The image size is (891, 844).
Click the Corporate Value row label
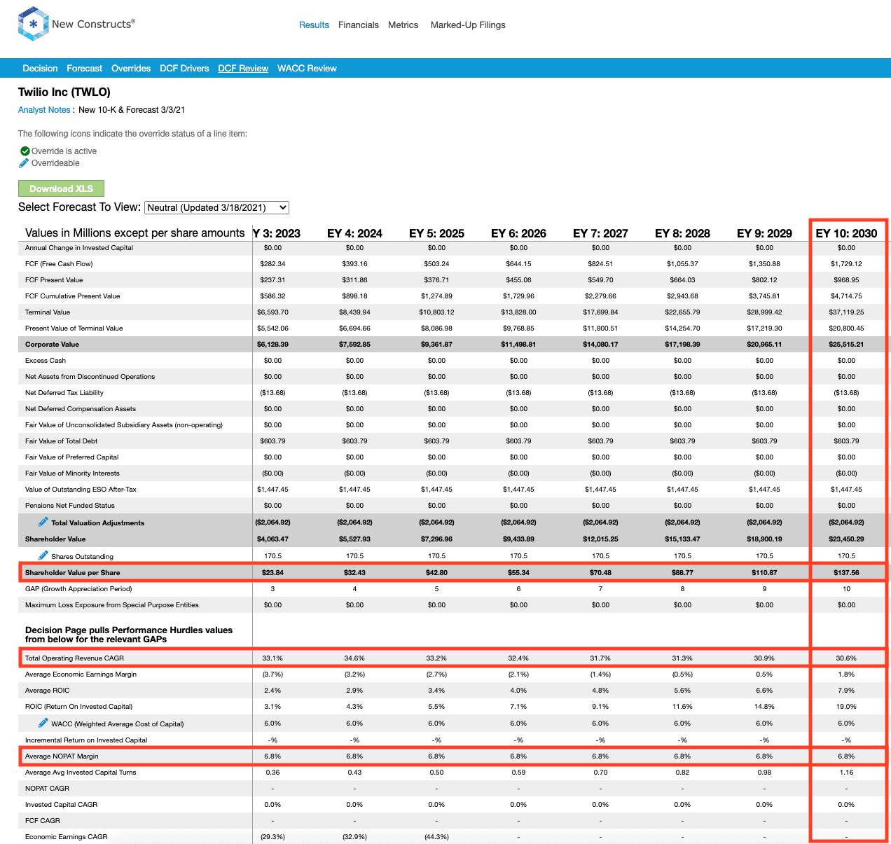click(52, 345)
